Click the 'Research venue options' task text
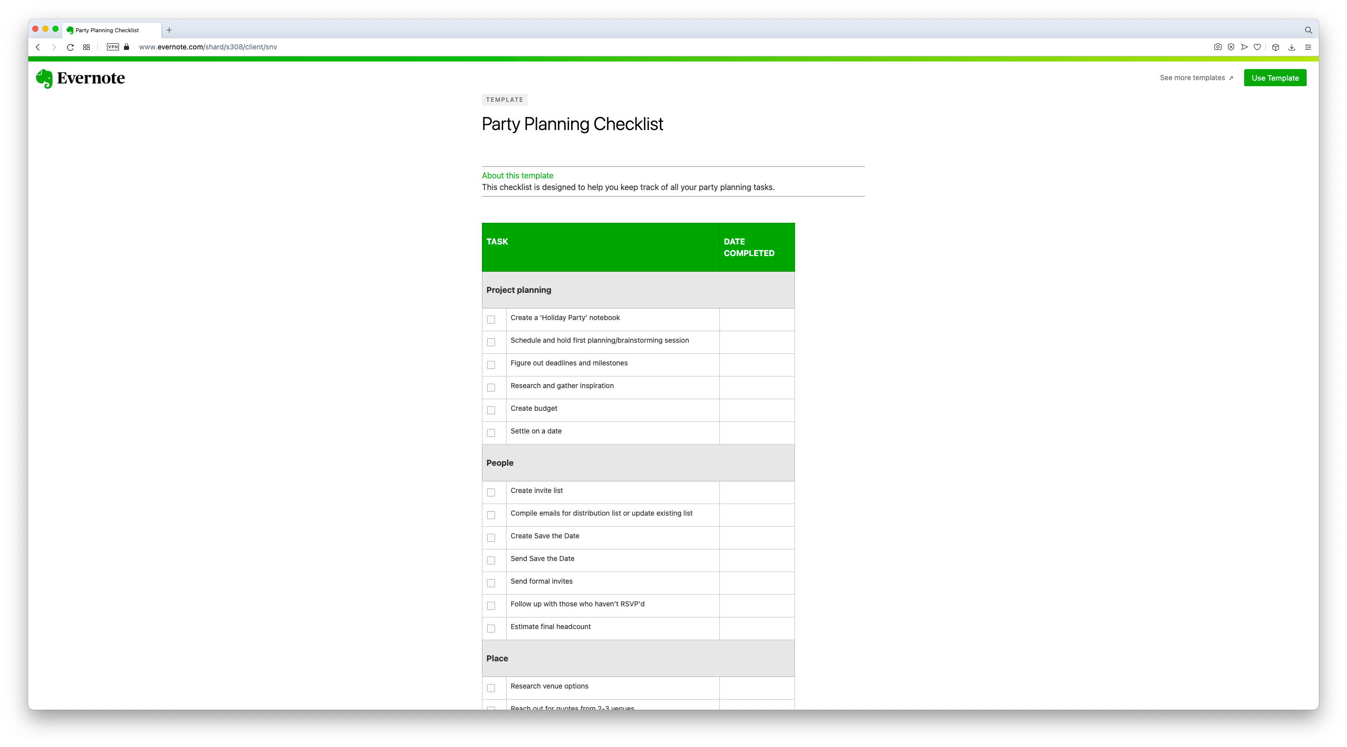The height and width of the screenshot is (747, 1347). pyautogui.click(x=549, y=686)
